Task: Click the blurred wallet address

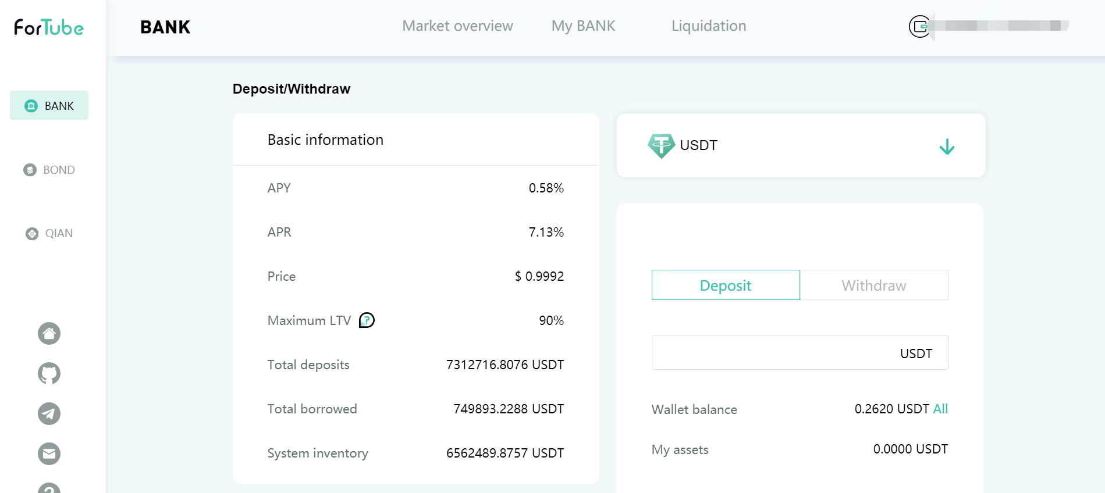Action: pyautogui.click(x=1001, y=26)
